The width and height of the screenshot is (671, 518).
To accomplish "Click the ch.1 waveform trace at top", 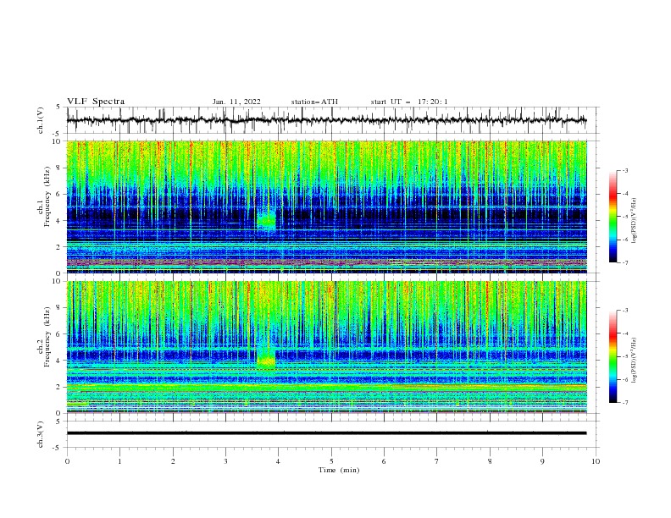I will [x=326, y=120].
